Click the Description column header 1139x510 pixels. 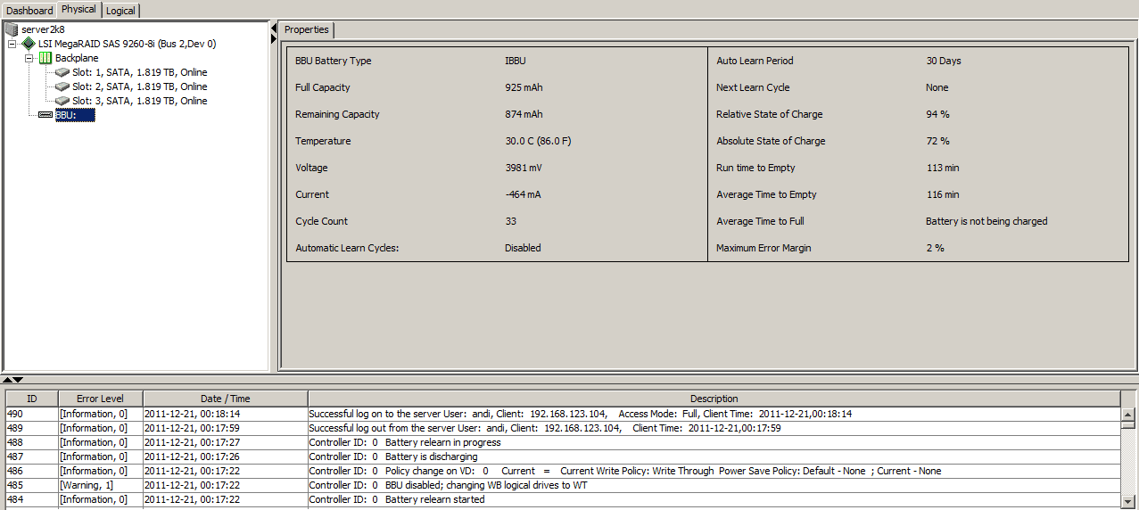click(x=714, y=399)
